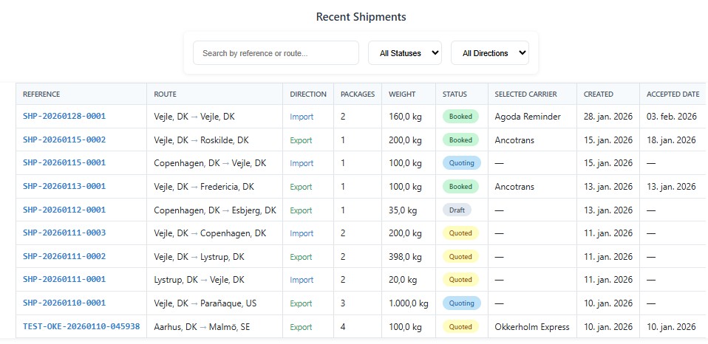Click the Booked badge in the Roskilde row
The image size is (708, 344).
[460, 140]
